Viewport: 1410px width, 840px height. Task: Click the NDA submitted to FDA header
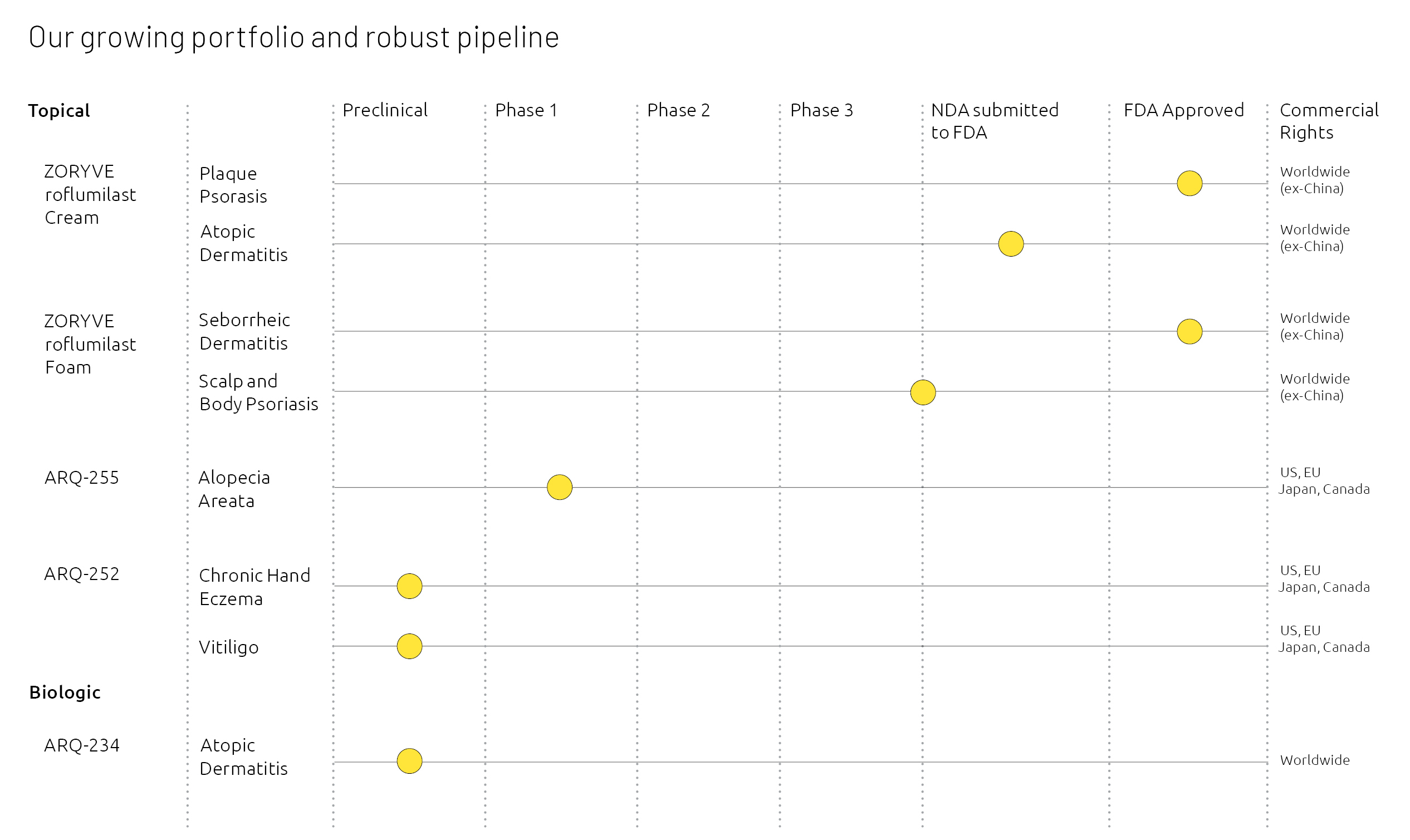(995, 121)
